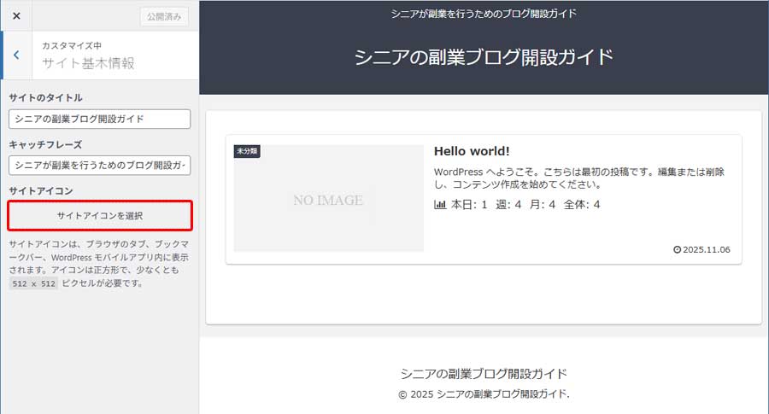Click the 週: 4 weekly view count

coord(508,204)
